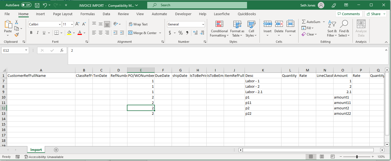Open the QuickBooks ribbon tab
The width and height of the screenshot is (391, 161).
point(247,14)
